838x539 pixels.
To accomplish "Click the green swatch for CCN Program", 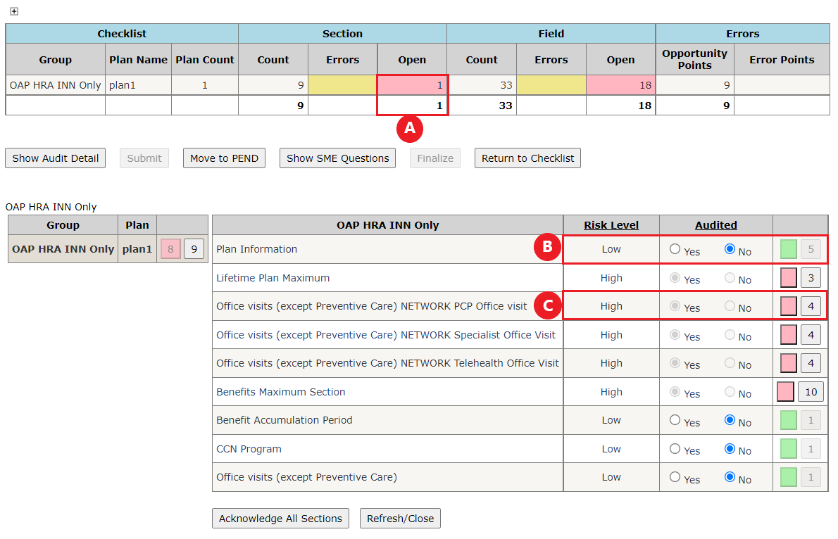I will point(788,449).
